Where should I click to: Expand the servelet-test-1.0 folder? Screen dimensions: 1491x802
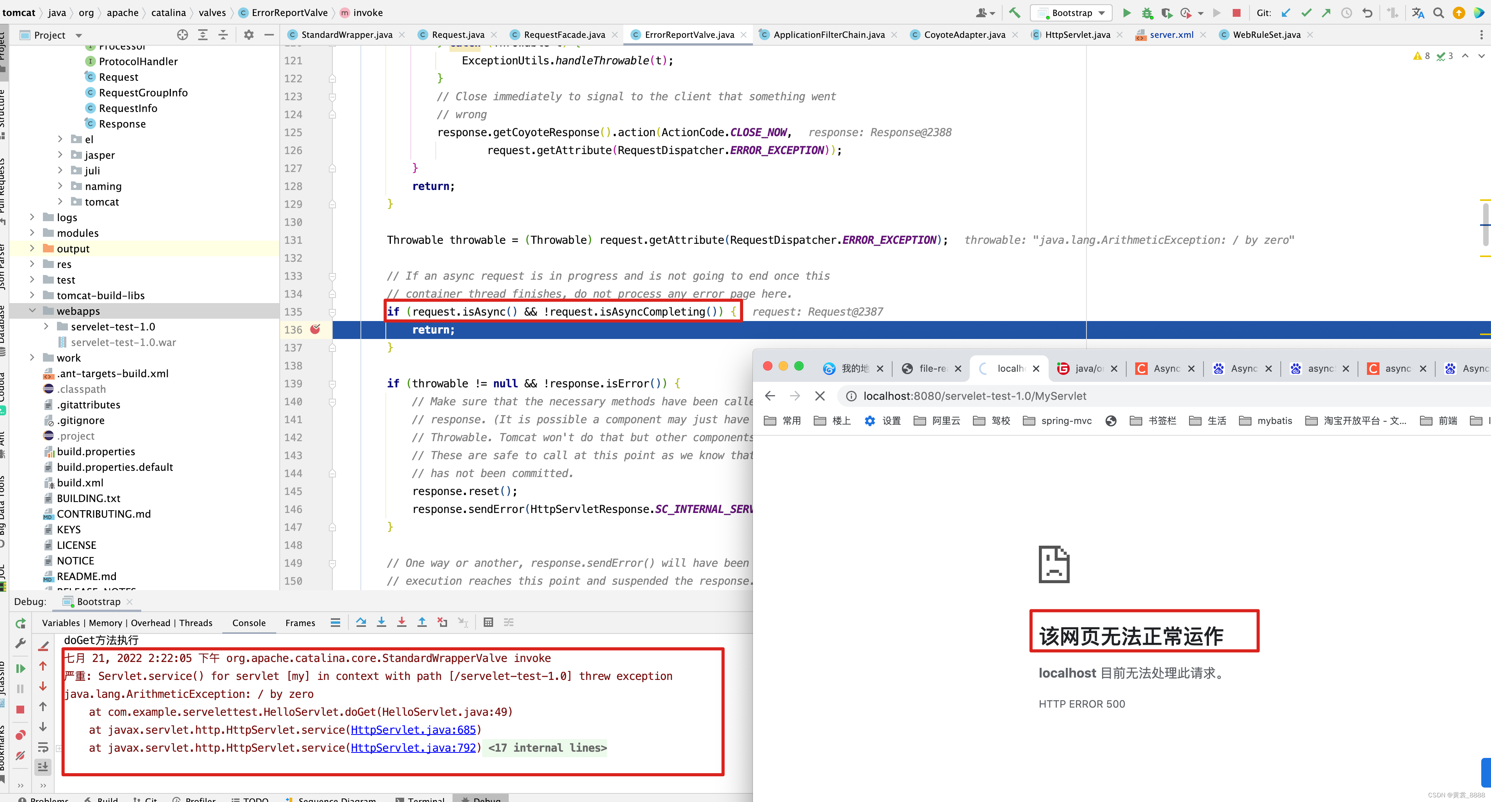[46, 326]
